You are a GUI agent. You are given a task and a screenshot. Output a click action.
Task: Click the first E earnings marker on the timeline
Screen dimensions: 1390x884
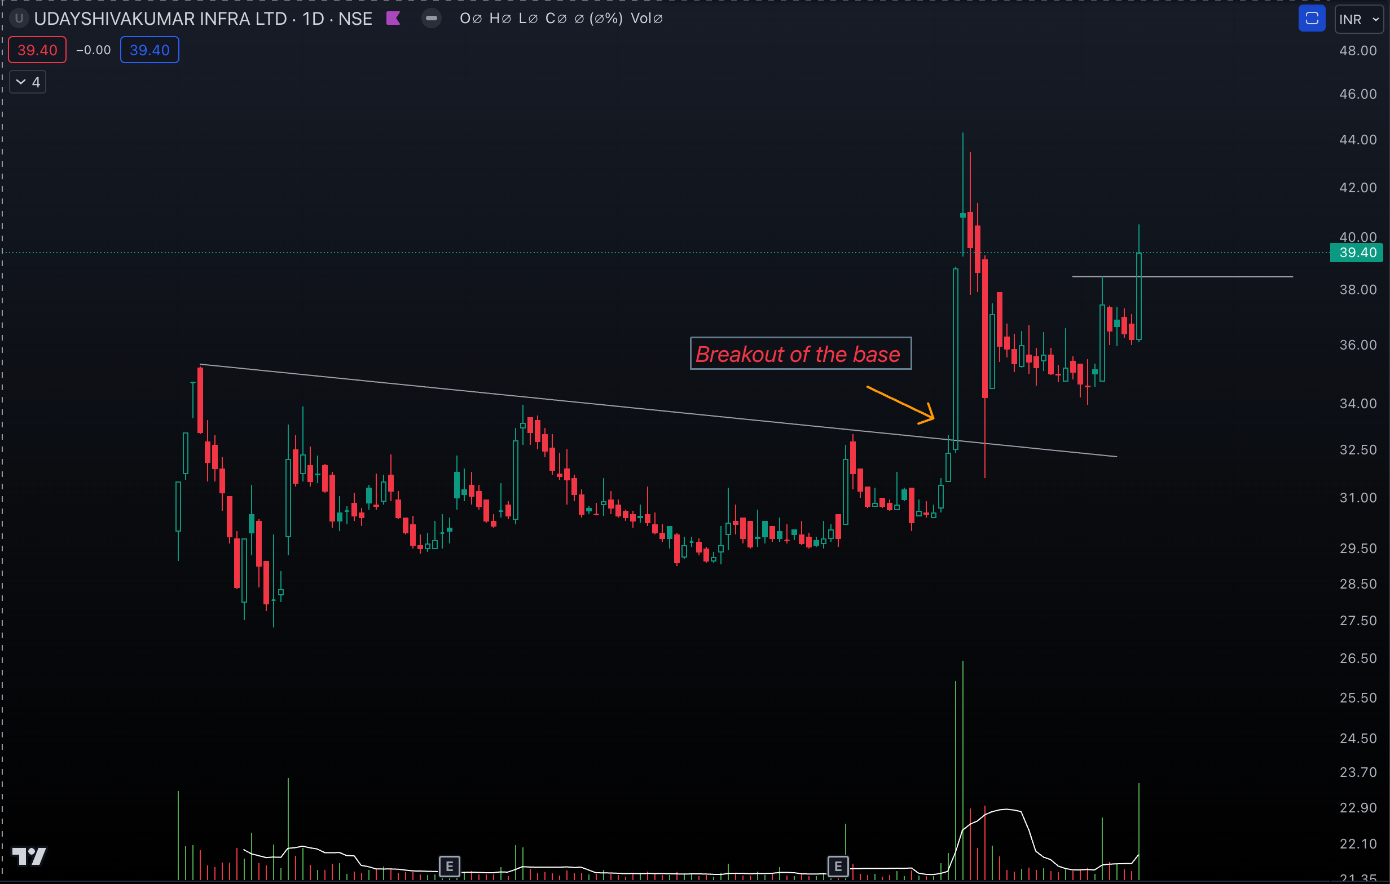448,865
